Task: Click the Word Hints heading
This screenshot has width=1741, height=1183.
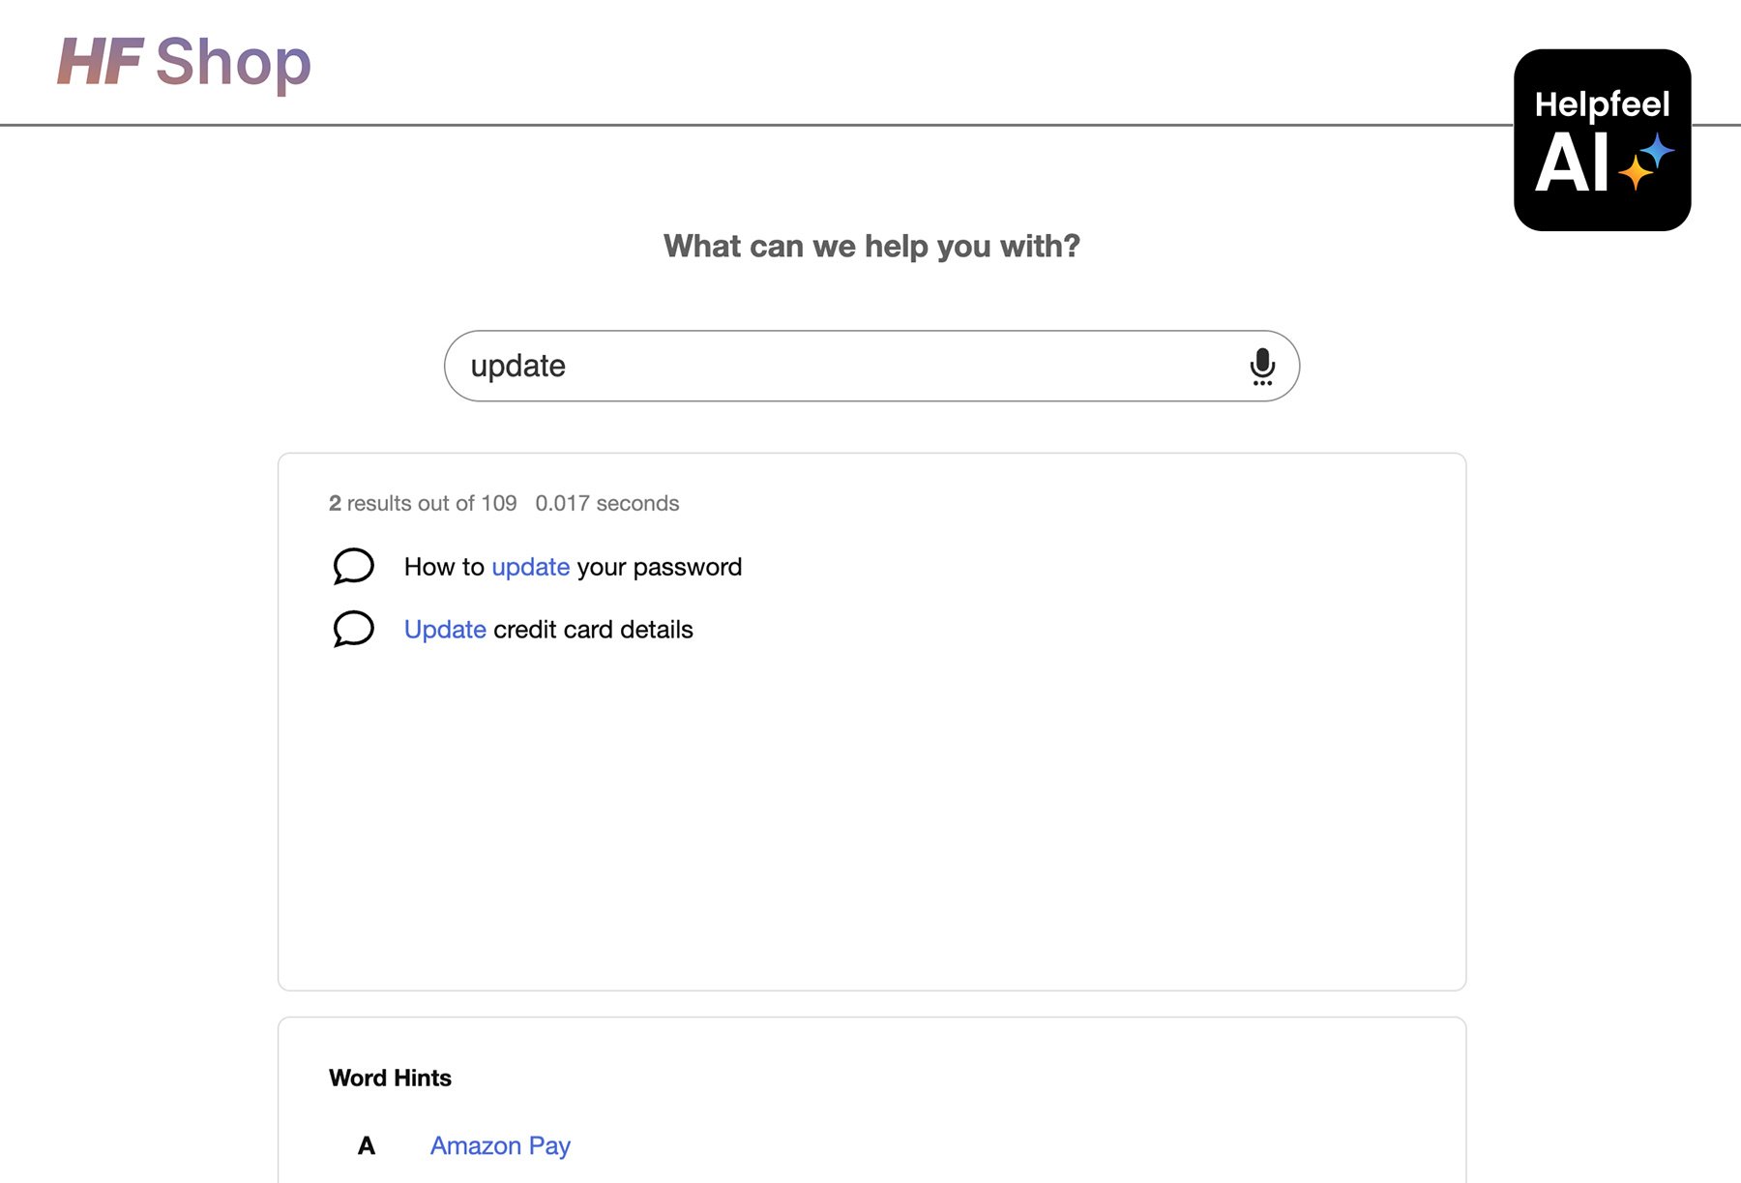Action: click(x=390, y=1078)
